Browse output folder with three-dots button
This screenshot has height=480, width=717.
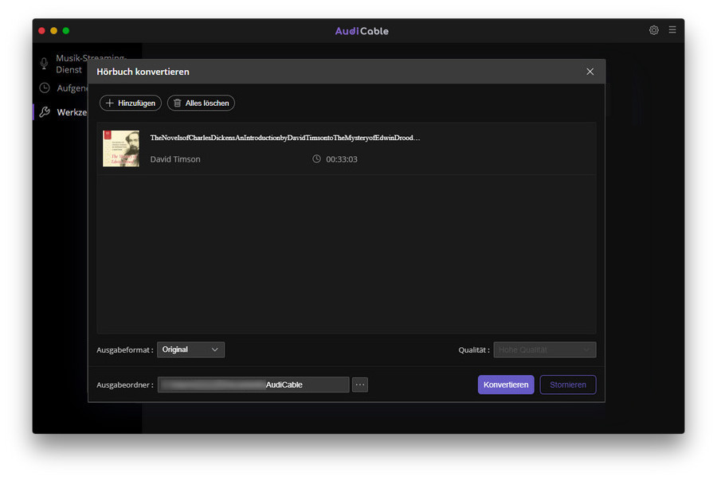point(360,384)
